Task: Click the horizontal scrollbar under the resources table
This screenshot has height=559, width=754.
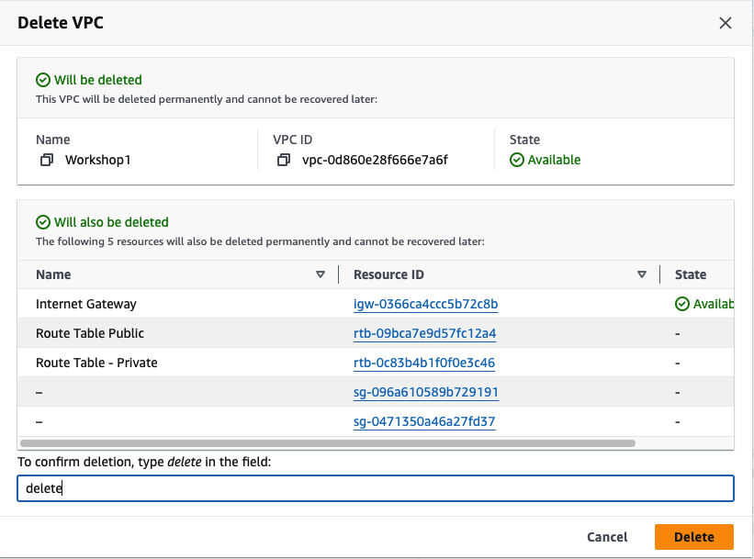Action: pos(327,442)
